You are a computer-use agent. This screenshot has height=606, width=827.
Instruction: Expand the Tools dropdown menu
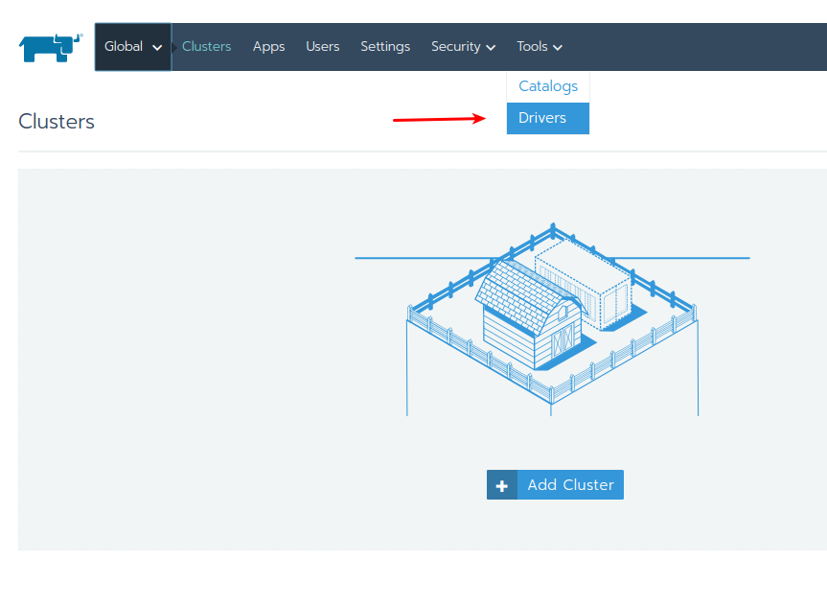point(539,46)
